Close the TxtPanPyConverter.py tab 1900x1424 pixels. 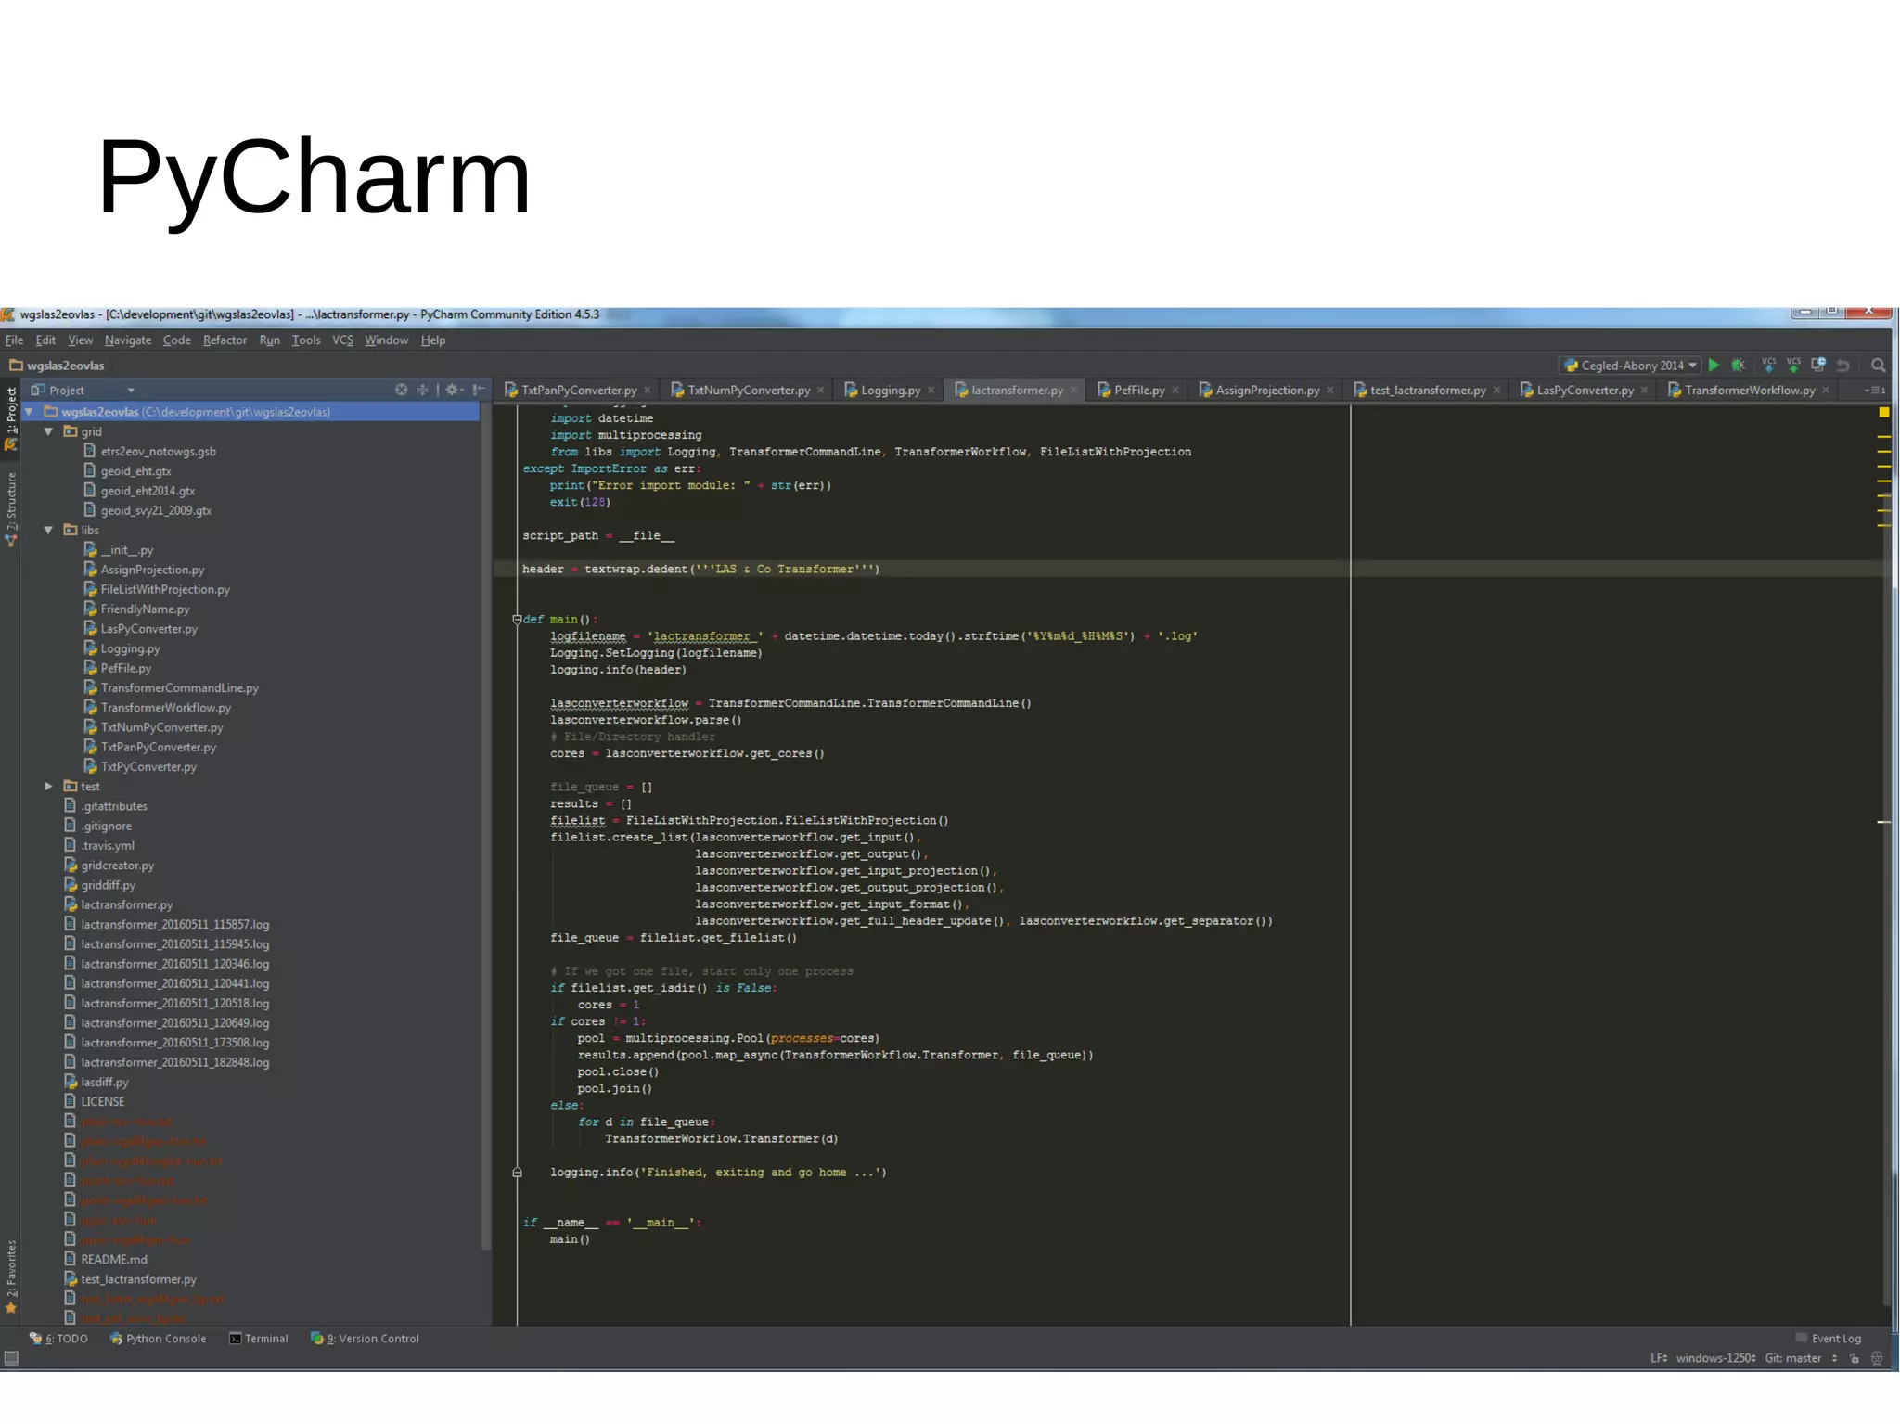(x=648, y=391)
